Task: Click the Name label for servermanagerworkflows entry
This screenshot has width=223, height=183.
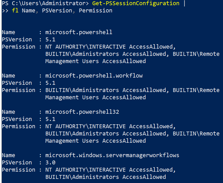Action: pos(9,155)
